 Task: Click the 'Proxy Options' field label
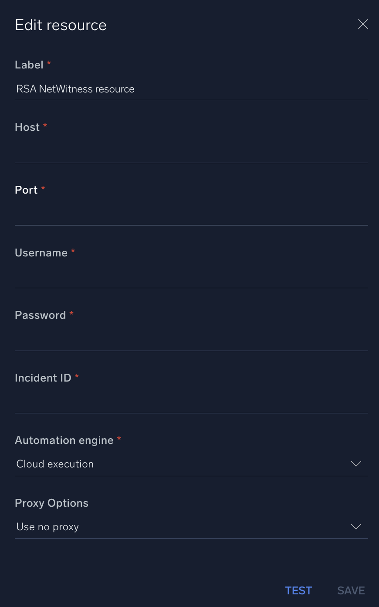(x=51, y=503)
